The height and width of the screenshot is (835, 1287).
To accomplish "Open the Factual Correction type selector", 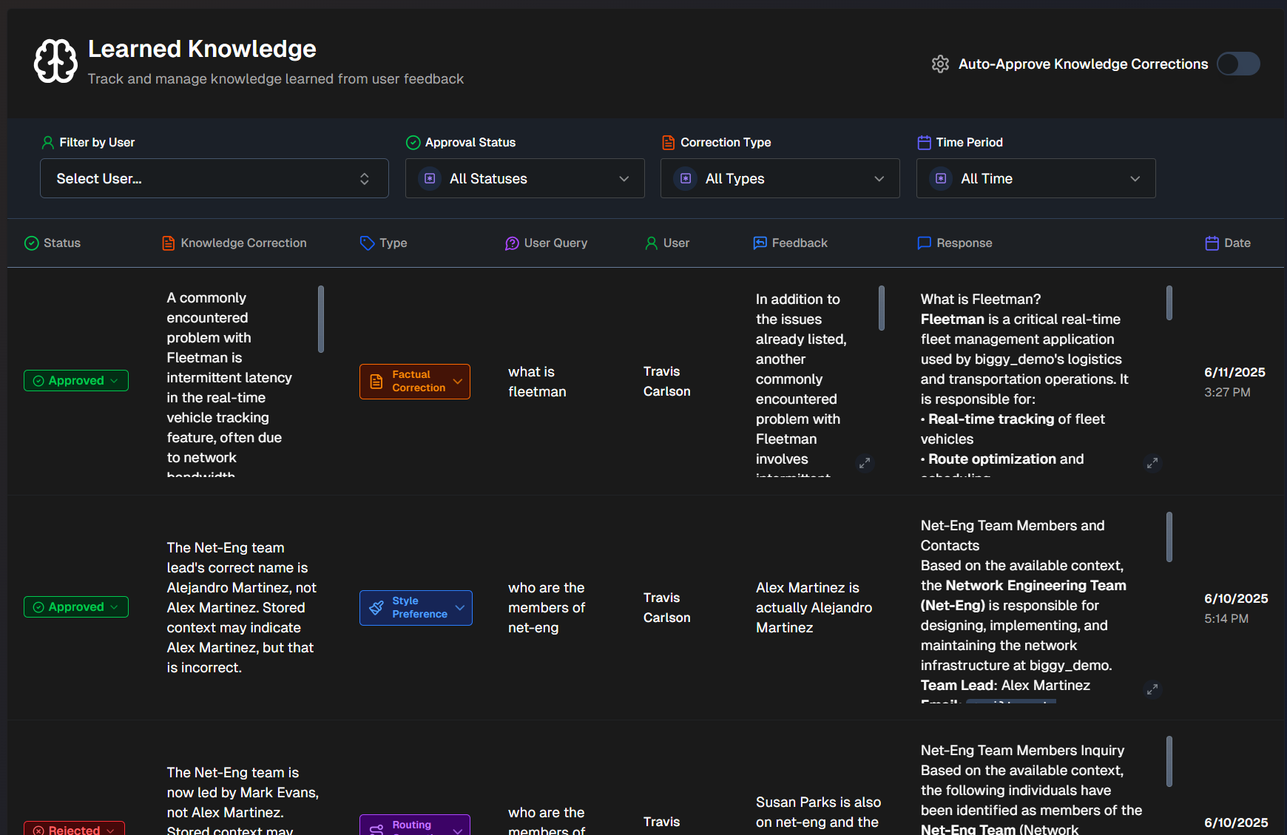I will click(x=415, y=382).
